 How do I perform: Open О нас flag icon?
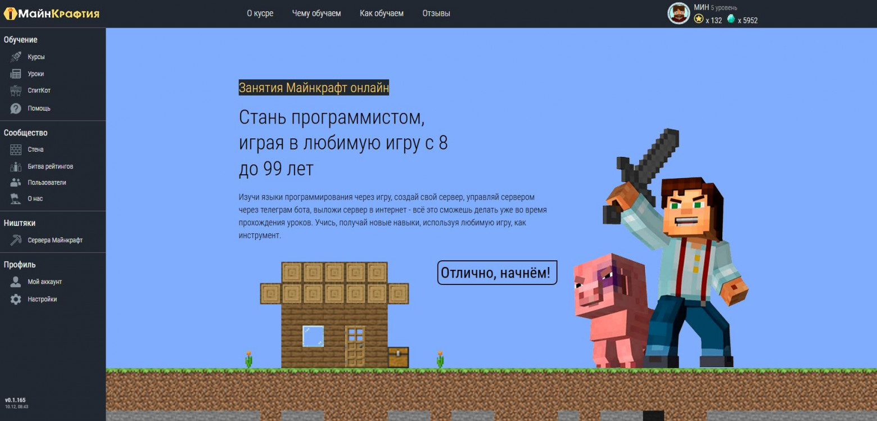click(x=15, y=198)
